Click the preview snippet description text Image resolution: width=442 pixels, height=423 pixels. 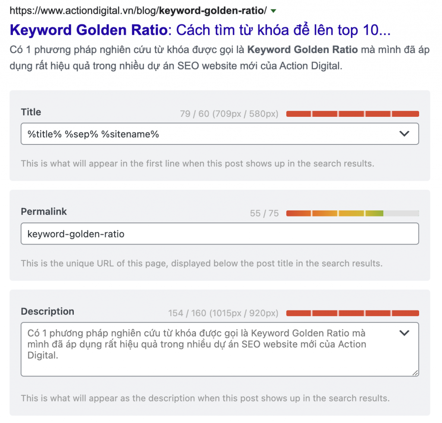219,58
